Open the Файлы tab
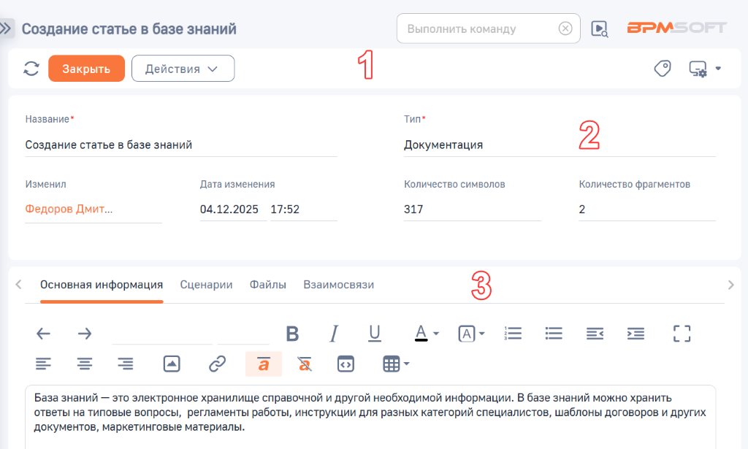Screen dimensions: 748x449 pos(268,285)
